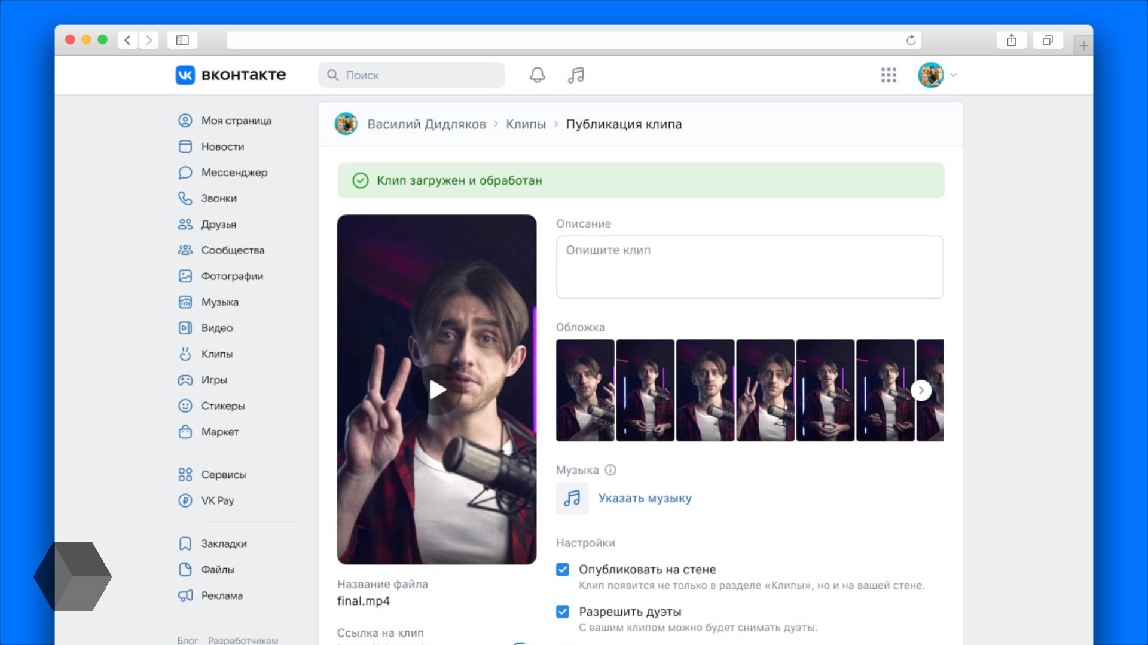Viewport: 1148px width, 645px height.
Task: Click the Указать музыку link
Action: point(645,498)
